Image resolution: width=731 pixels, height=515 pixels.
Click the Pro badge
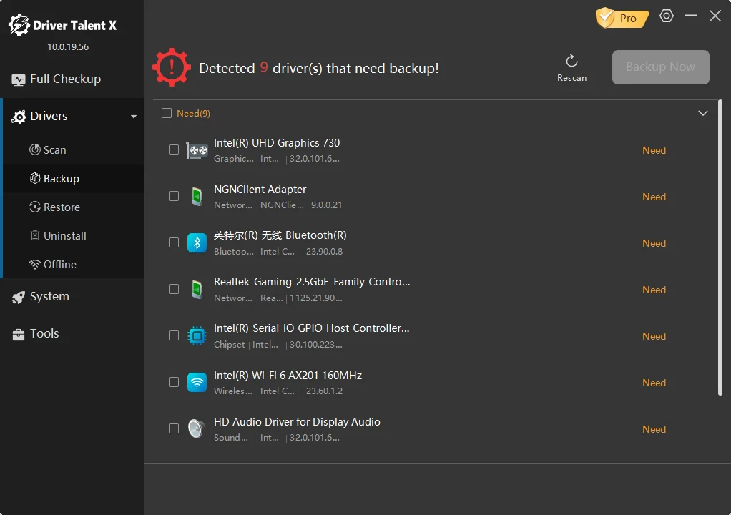(622, 18)
